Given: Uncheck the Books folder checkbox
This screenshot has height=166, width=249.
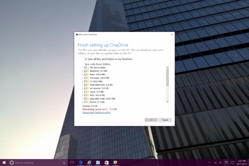Looking at the screenshot, I should (x=85, y=75).
